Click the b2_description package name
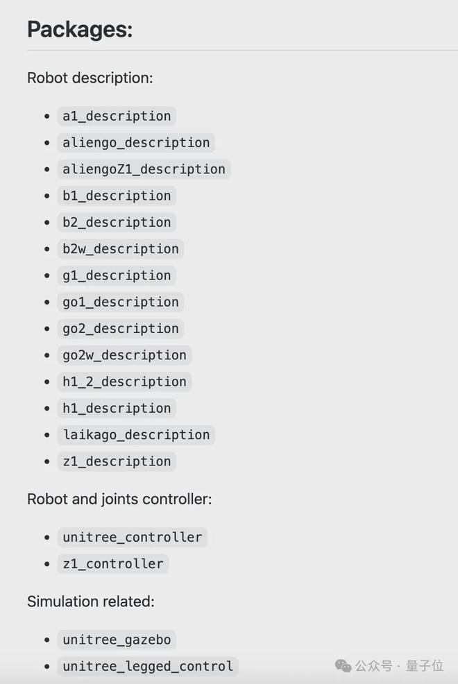 (117, 223)
